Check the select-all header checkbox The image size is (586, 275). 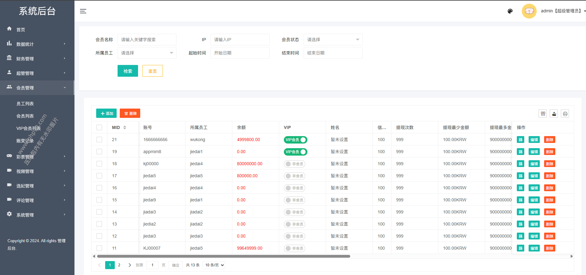click(x=99, y=127)
